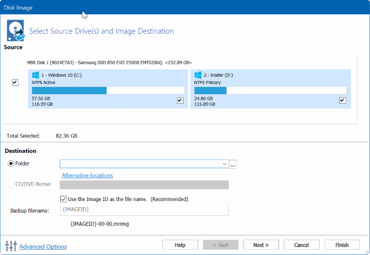The image size is (370, 255).
Task: Click the Disk Image wizard icon
Action: (x=16, y=31)
